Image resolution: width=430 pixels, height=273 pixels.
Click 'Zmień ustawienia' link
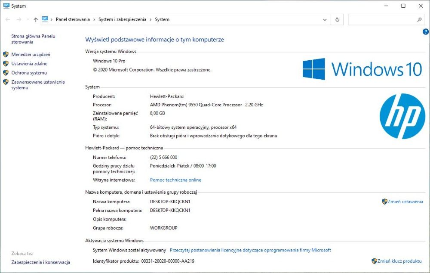(405, 202)
